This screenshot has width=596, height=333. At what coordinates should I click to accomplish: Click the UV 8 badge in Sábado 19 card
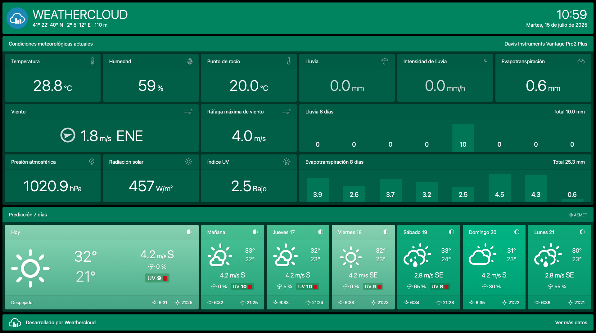[440, 286]
